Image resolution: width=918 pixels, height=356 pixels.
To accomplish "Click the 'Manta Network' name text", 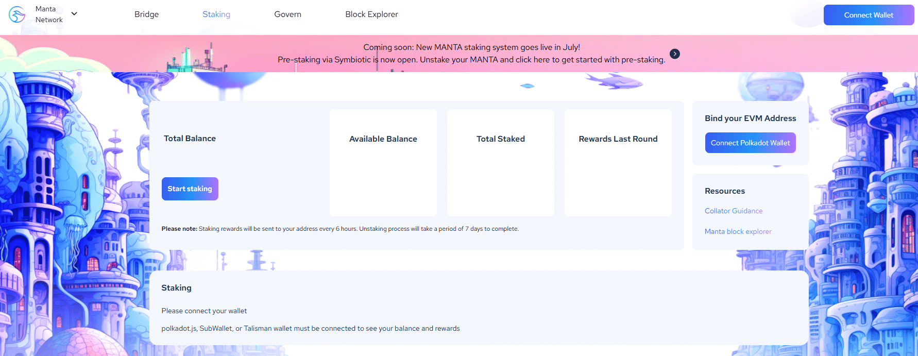I will click(x=49, y=14).
